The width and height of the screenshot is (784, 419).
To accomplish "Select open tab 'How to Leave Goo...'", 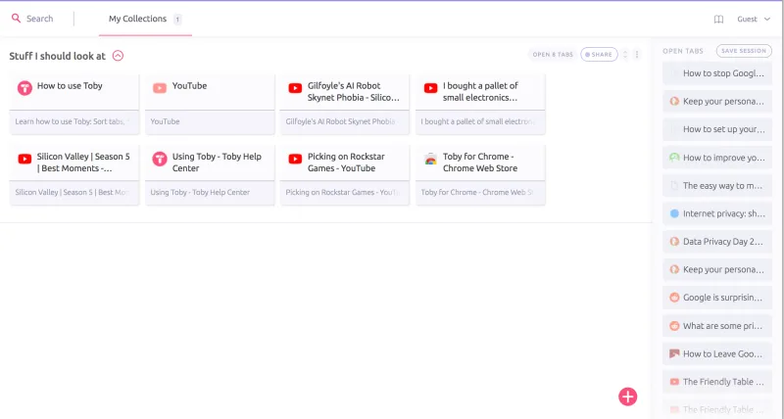I will pyautogui.click(x=717, y=353).
